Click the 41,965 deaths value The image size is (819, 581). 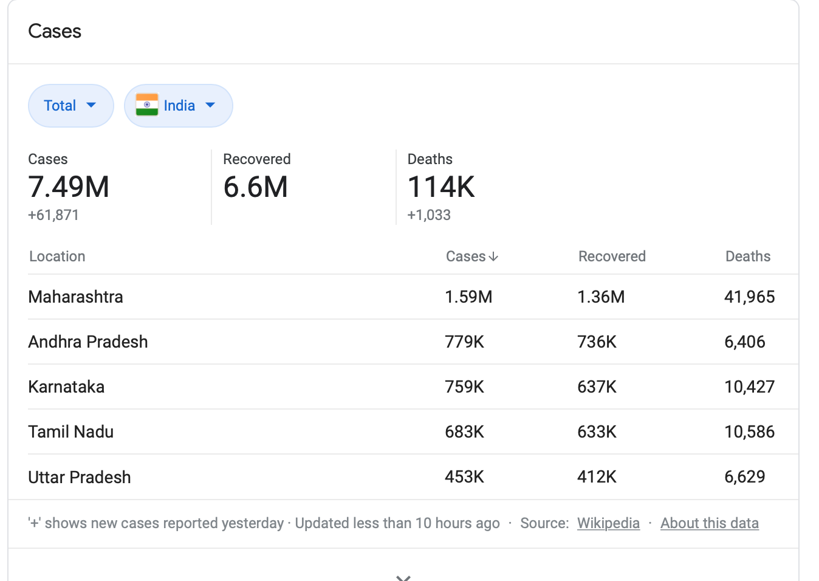pyautogui.click(x=750, y=297)
